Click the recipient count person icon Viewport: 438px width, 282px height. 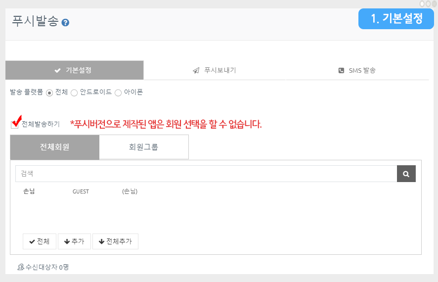click(21, 267)
